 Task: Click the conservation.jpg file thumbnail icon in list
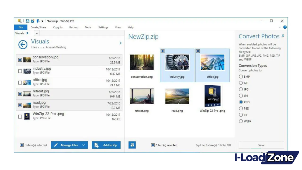click(x=27, y=60)
